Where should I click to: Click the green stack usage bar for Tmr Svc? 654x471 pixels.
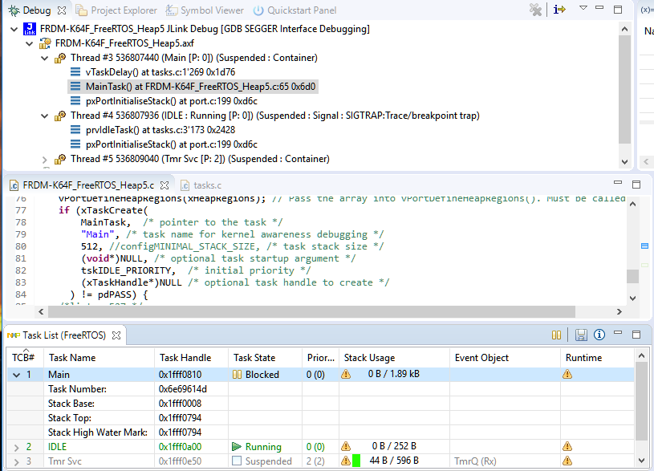point(356,461)
